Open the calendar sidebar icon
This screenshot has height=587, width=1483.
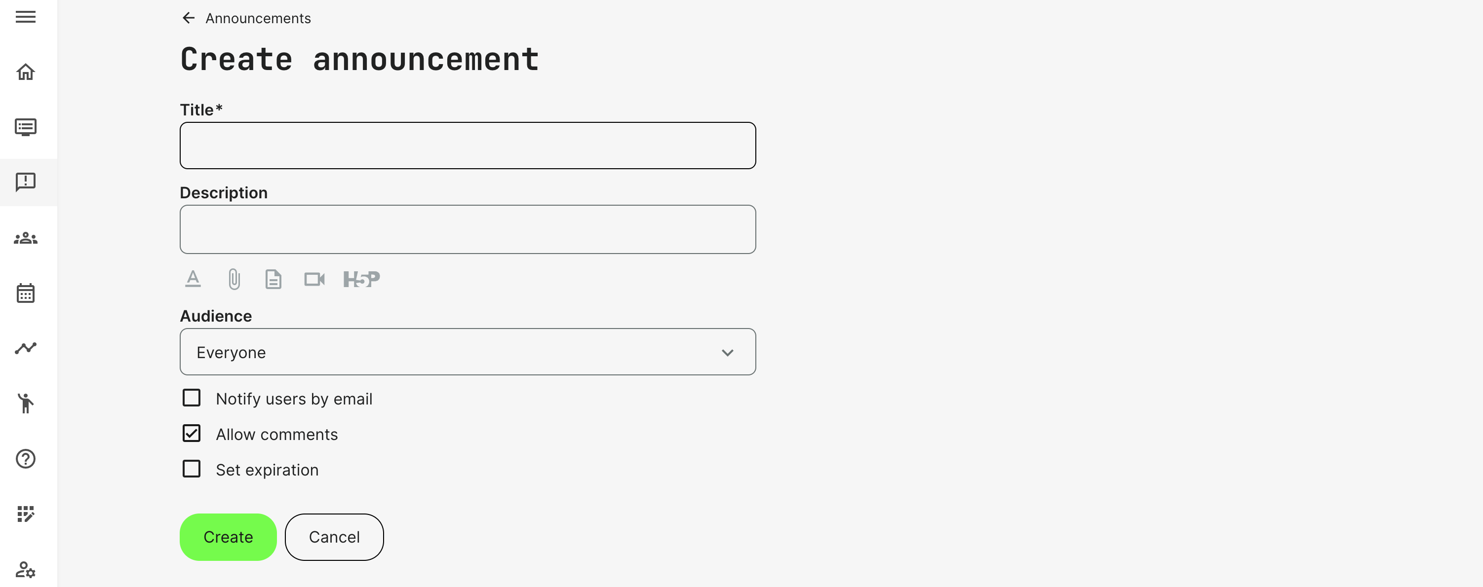pos(25,293)
